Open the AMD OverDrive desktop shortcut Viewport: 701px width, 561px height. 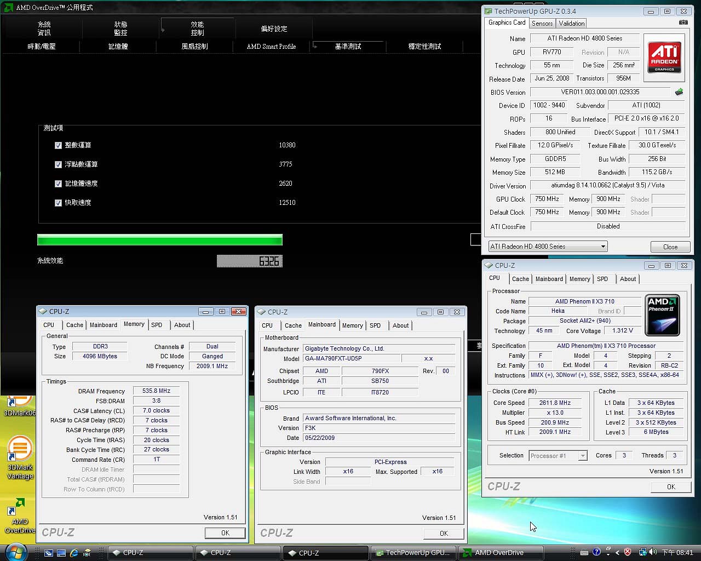point(20,515)
